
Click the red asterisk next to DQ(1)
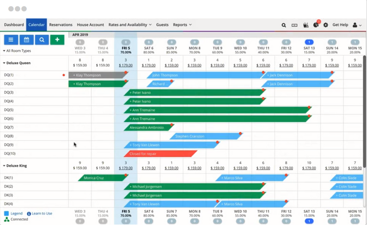click(x=64, y=75)
